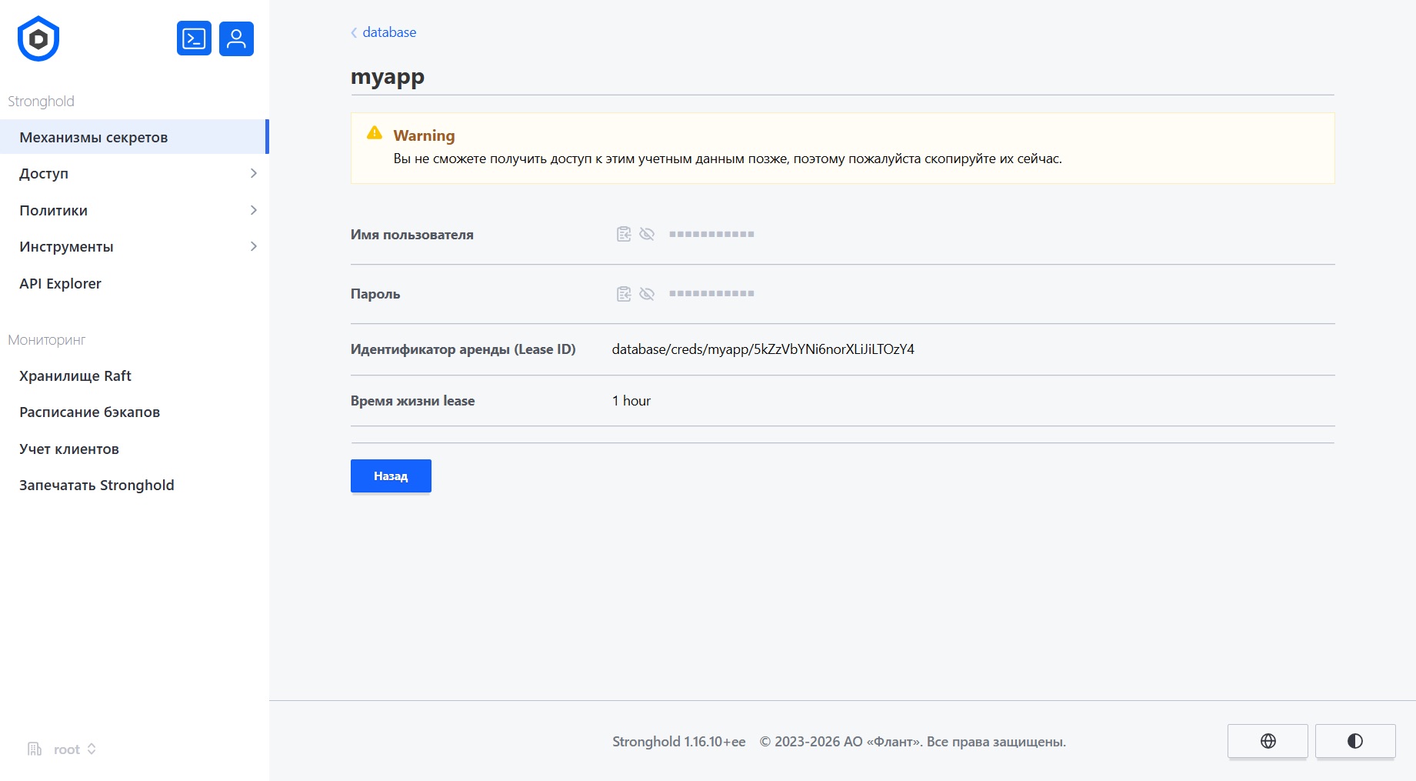Select Механизмы секретов in sidebar
This screenshot has height=781, width=1416.
[x=94, y=138]
